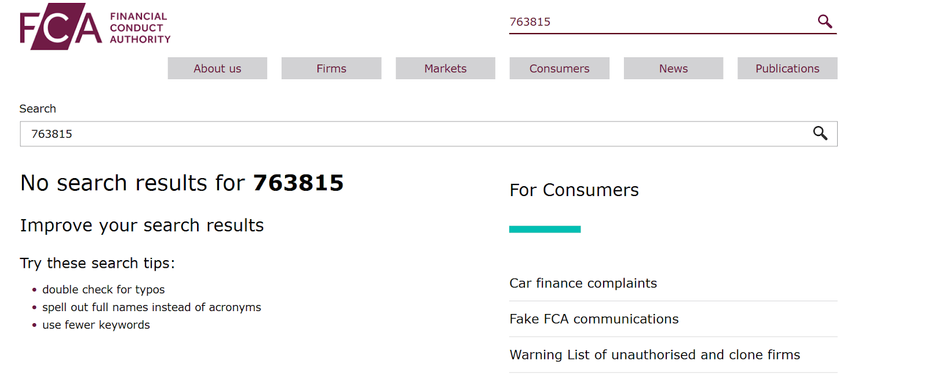This screenshot has width=927, height=377.
Task: Open the Fake FCA communications link
Action: coord(594,319)
